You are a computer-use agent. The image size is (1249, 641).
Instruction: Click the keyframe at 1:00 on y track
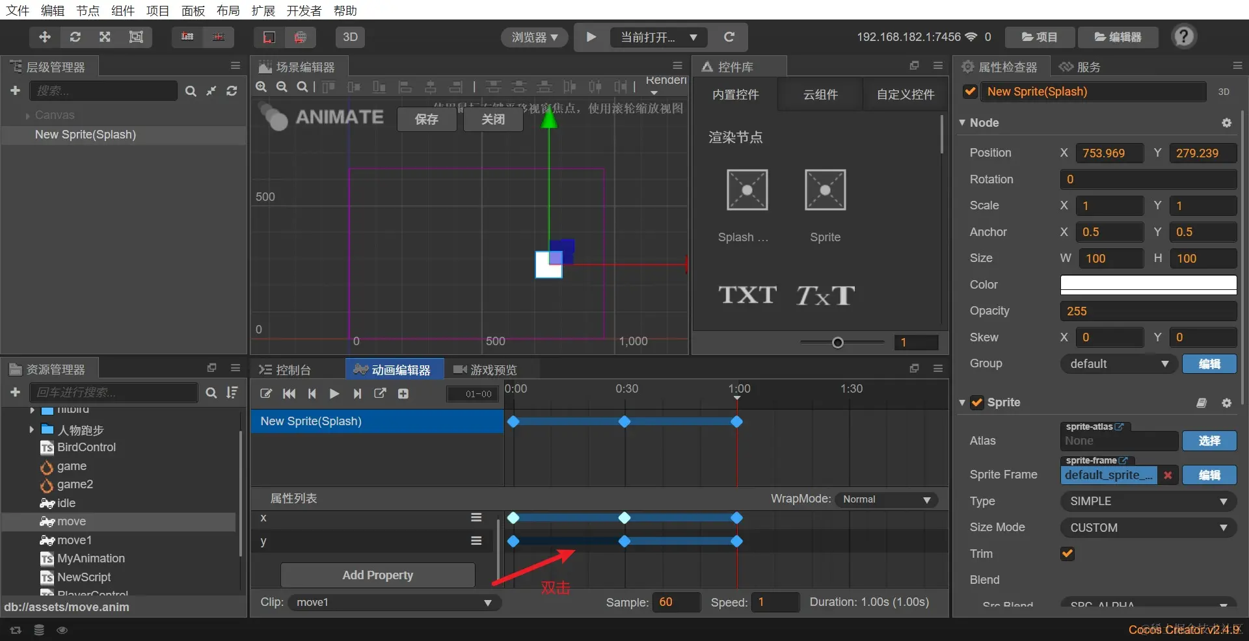[x=736, y=541]
